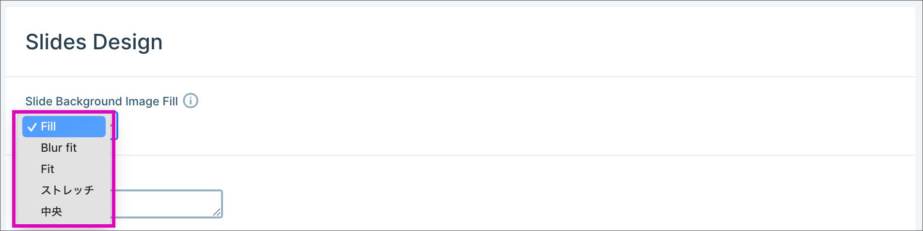This screenshot has height=231, width=923.
Task: Choose the 中央 option
Action: click(x=51, y=212)
